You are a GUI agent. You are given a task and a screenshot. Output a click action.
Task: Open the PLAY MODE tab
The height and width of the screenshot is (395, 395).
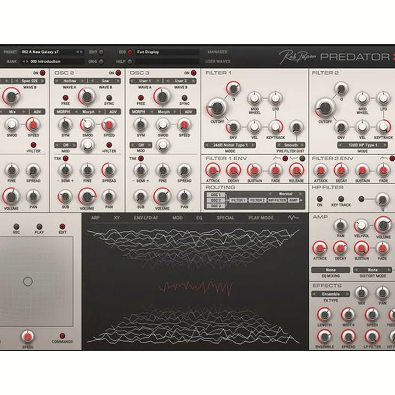pyautogui.click(x=261, y=218)
